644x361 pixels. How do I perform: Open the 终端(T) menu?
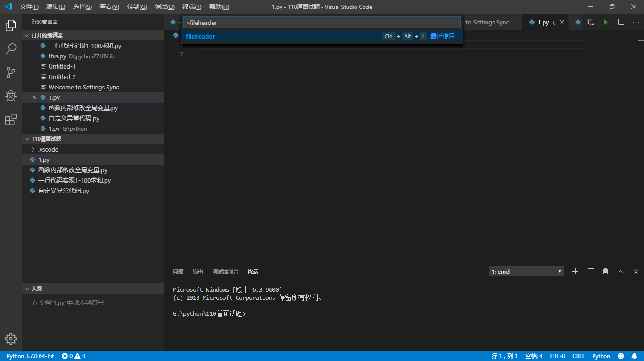[x=191, y=7]
